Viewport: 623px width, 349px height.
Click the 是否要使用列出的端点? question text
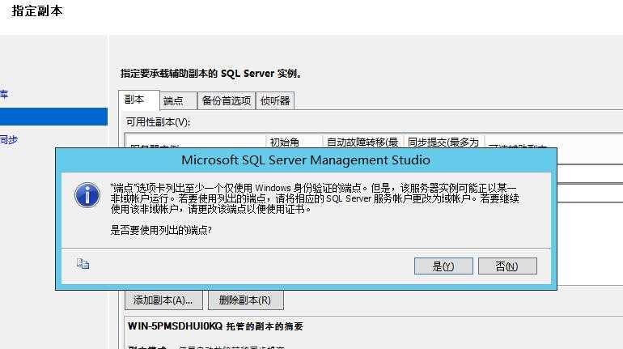point(161,230)
